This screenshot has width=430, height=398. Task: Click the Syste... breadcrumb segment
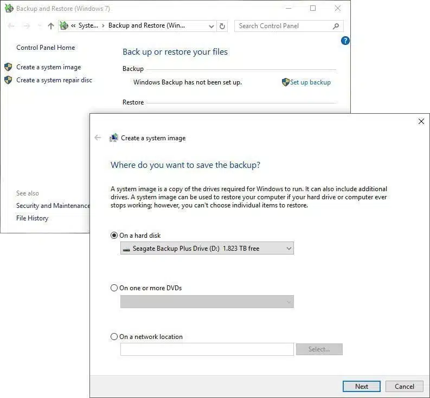(88, 25)
